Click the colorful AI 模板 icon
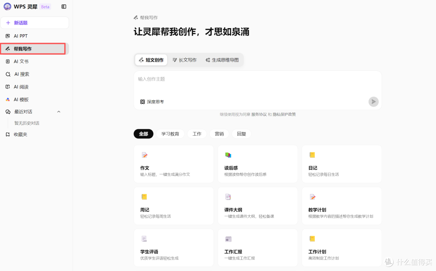Screen dimensions: 436x271 point(8,99)
